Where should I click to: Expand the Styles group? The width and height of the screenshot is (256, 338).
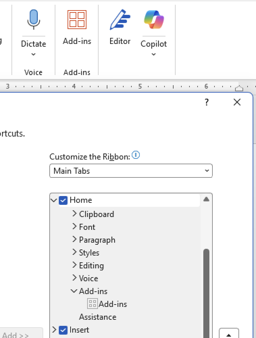click(x=74, y=252)
